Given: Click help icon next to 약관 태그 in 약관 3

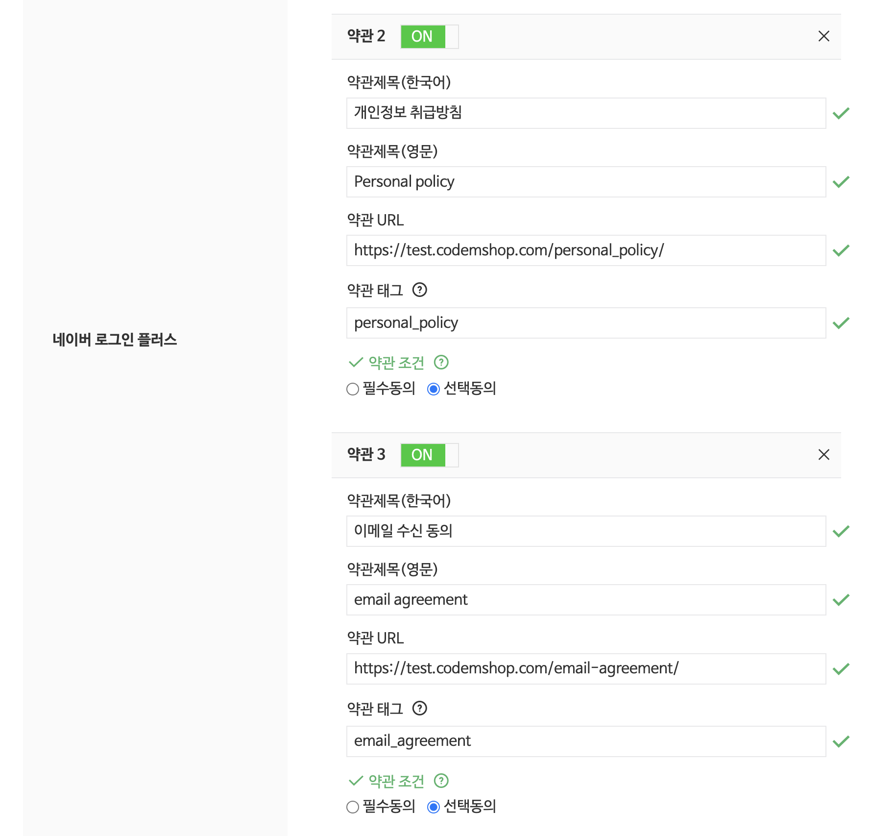Looking at the screenshot, I should pos(419,708).
